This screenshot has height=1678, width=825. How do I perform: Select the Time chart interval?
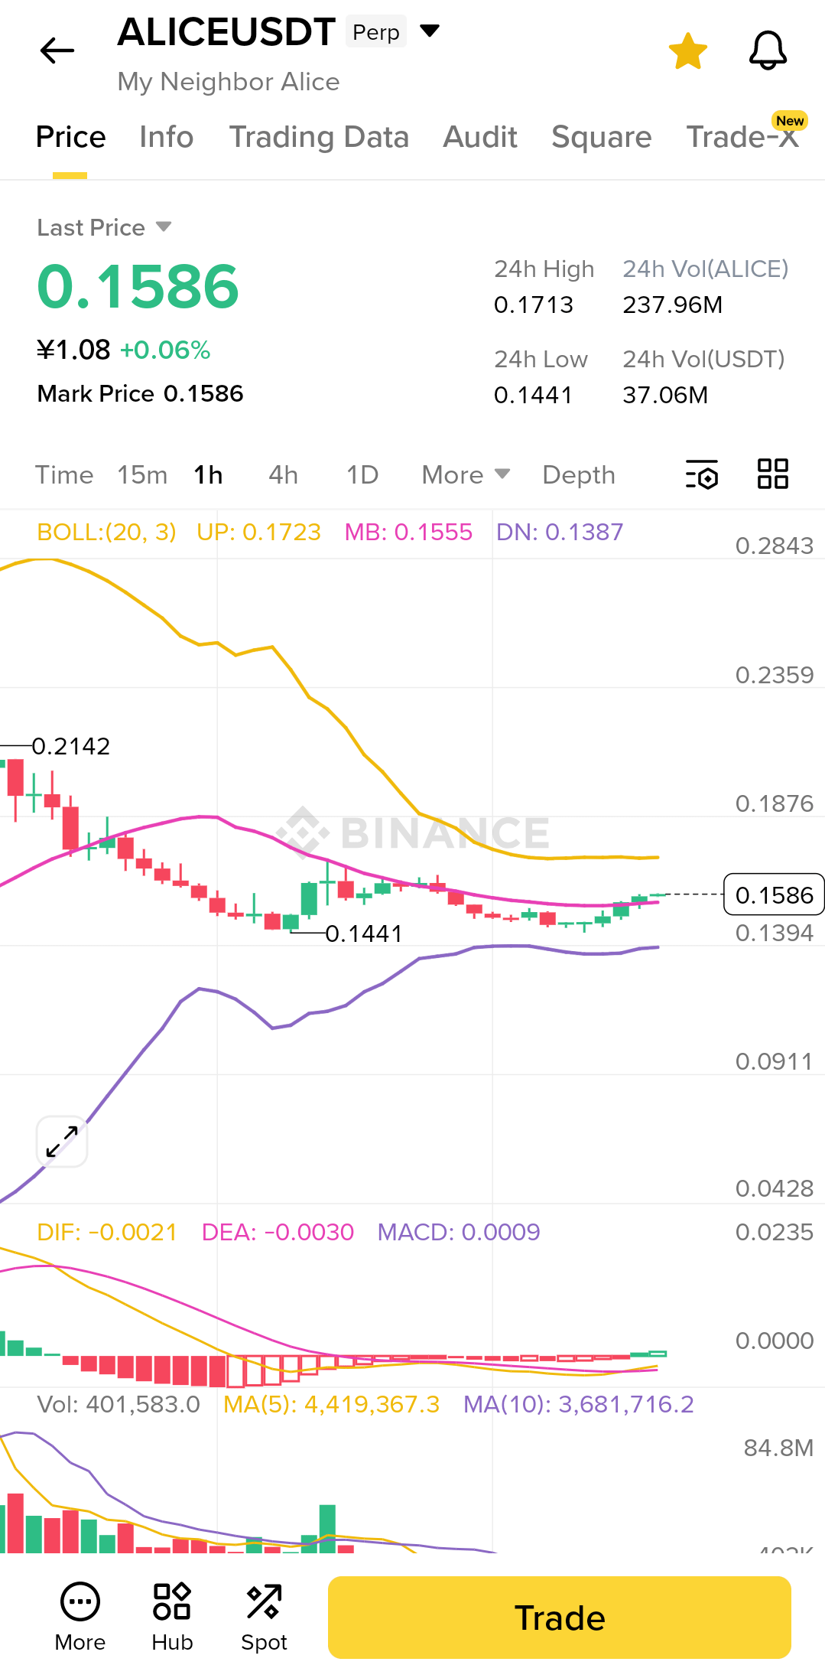coord(64,475)
